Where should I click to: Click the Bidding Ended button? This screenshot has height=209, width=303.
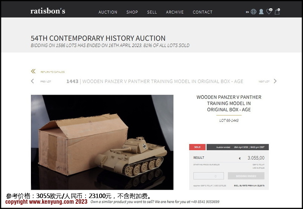pyautogui.click(x=246, y=176)
